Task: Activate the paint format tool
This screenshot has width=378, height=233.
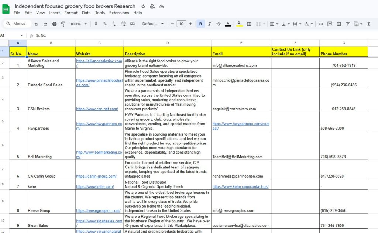Action: [63, 24]
